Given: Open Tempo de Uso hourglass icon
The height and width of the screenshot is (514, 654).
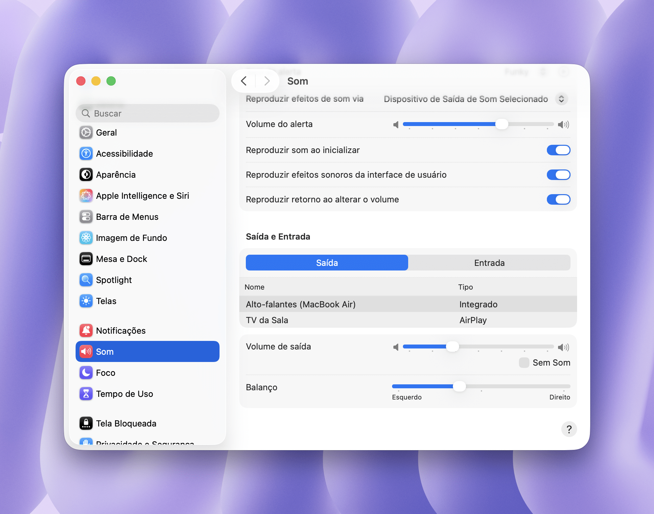Looking at the screenshot, I should 86,394.
